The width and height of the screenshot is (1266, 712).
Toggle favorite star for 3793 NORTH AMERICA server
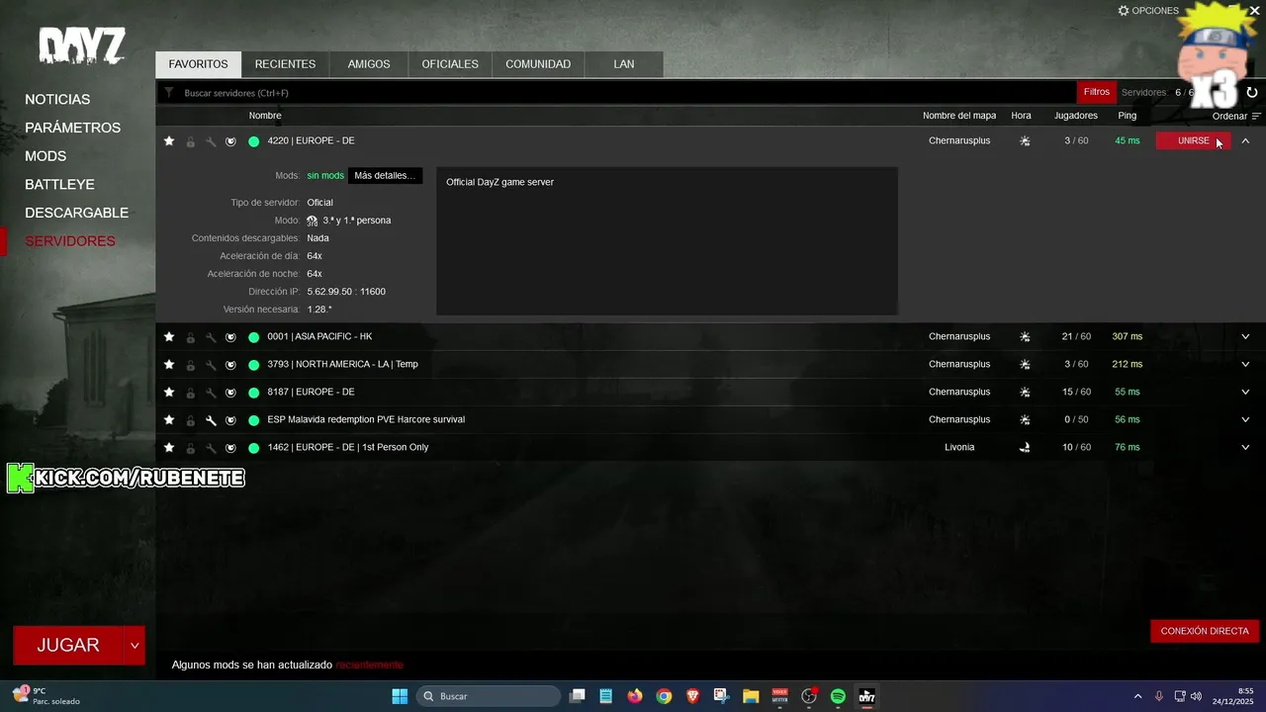pos(169,365)
